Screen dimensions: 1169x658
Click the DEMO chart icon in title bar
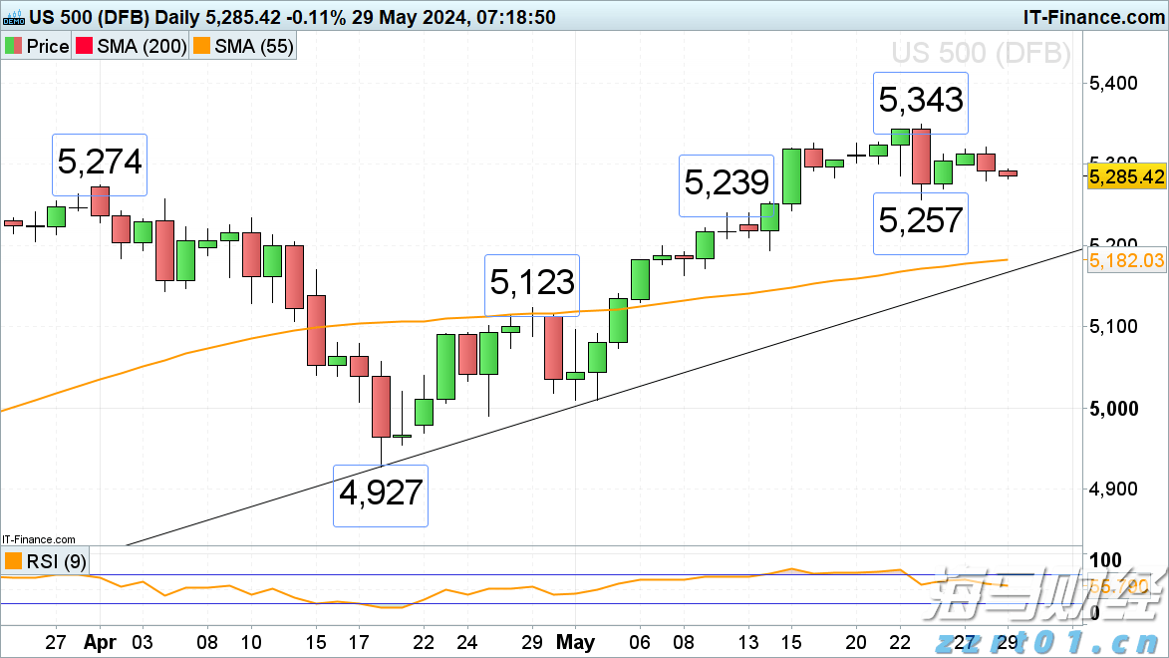tap(14, 18)
